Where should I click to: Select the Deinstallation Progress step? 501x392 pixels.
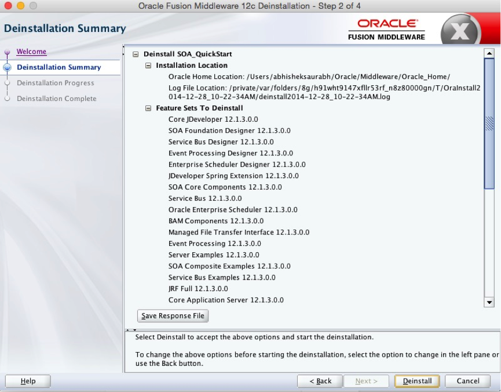click(55, 83)
